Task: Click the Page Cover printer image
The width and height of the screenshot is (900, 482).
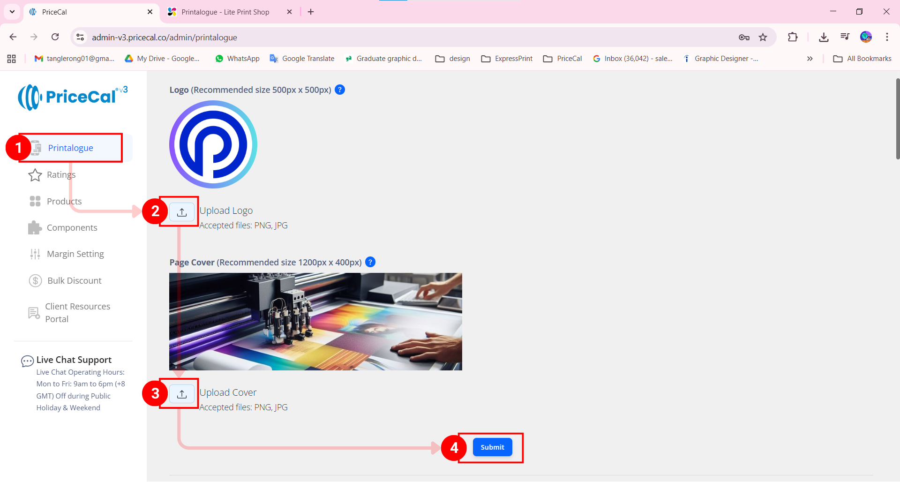Action: 315,322
